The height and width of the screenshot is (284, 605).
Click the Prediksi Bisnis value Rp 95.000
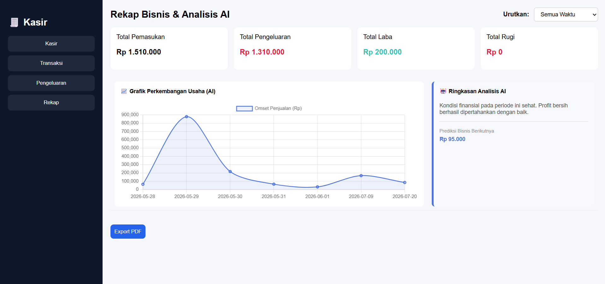click(x=452, y=139)
